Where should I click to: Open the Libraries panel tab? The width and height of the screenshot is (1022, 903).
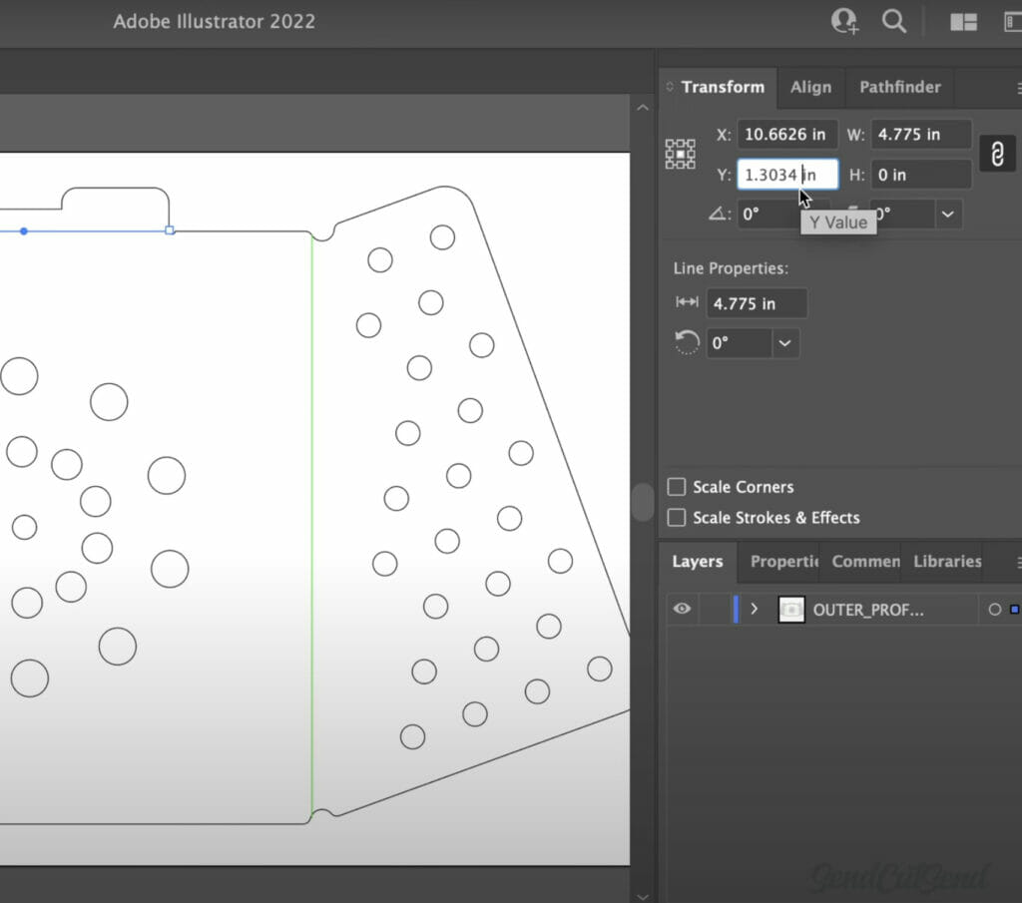point(946,562)
